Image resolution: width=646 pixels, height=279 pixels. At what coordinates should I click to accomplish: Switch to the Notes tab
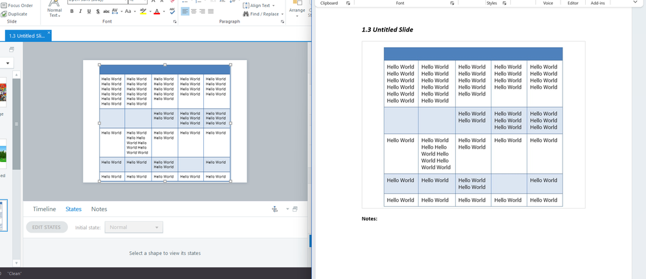click(x=99, y=209)
